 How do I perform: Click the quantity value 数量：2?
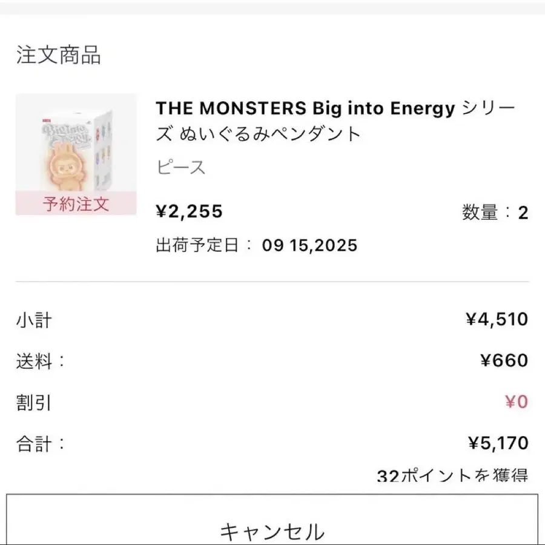pyautogui.click(x=495, y=213)
